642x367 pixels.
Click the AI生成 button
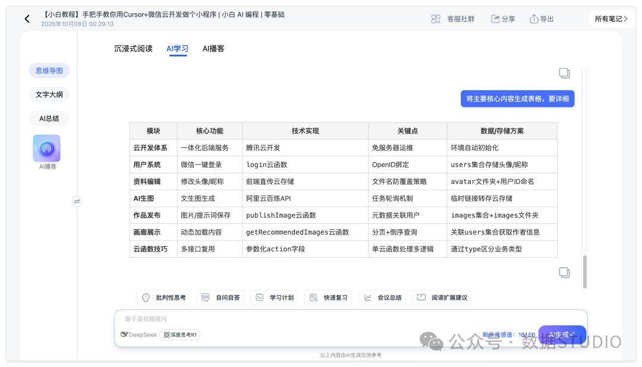pyautogui.click(x=562, y=335)
